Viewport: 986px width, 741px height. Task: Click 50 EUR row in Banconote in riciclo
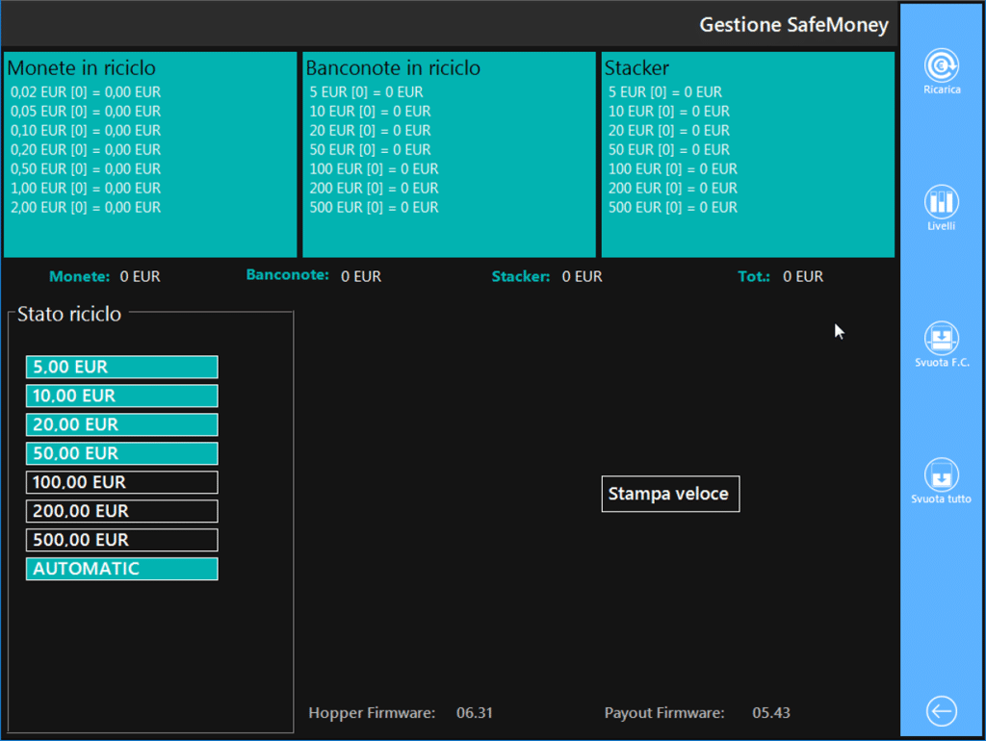pos(370,149)
